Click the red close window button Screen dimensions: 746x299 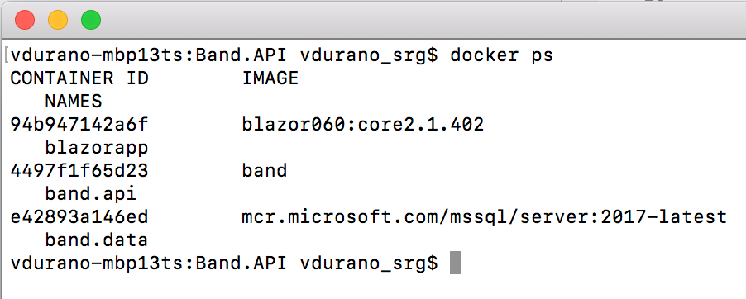tap(25, 20)
